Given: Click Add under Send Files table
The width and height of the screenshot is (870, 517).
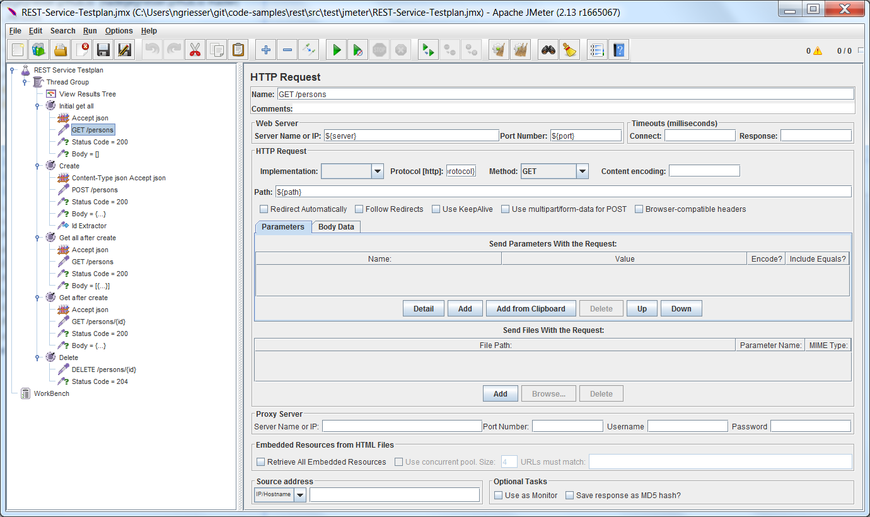Looking at the screenshot, I should point(501,394).
